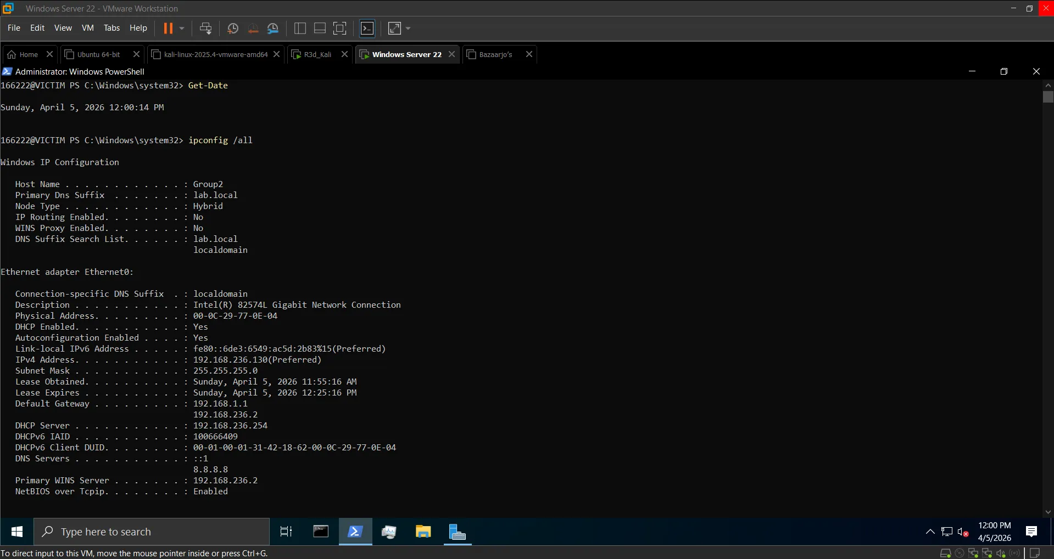Click the VMware sound card status icon
This screenshot has height=559, width=1054.
click(x=1001, y=553)
